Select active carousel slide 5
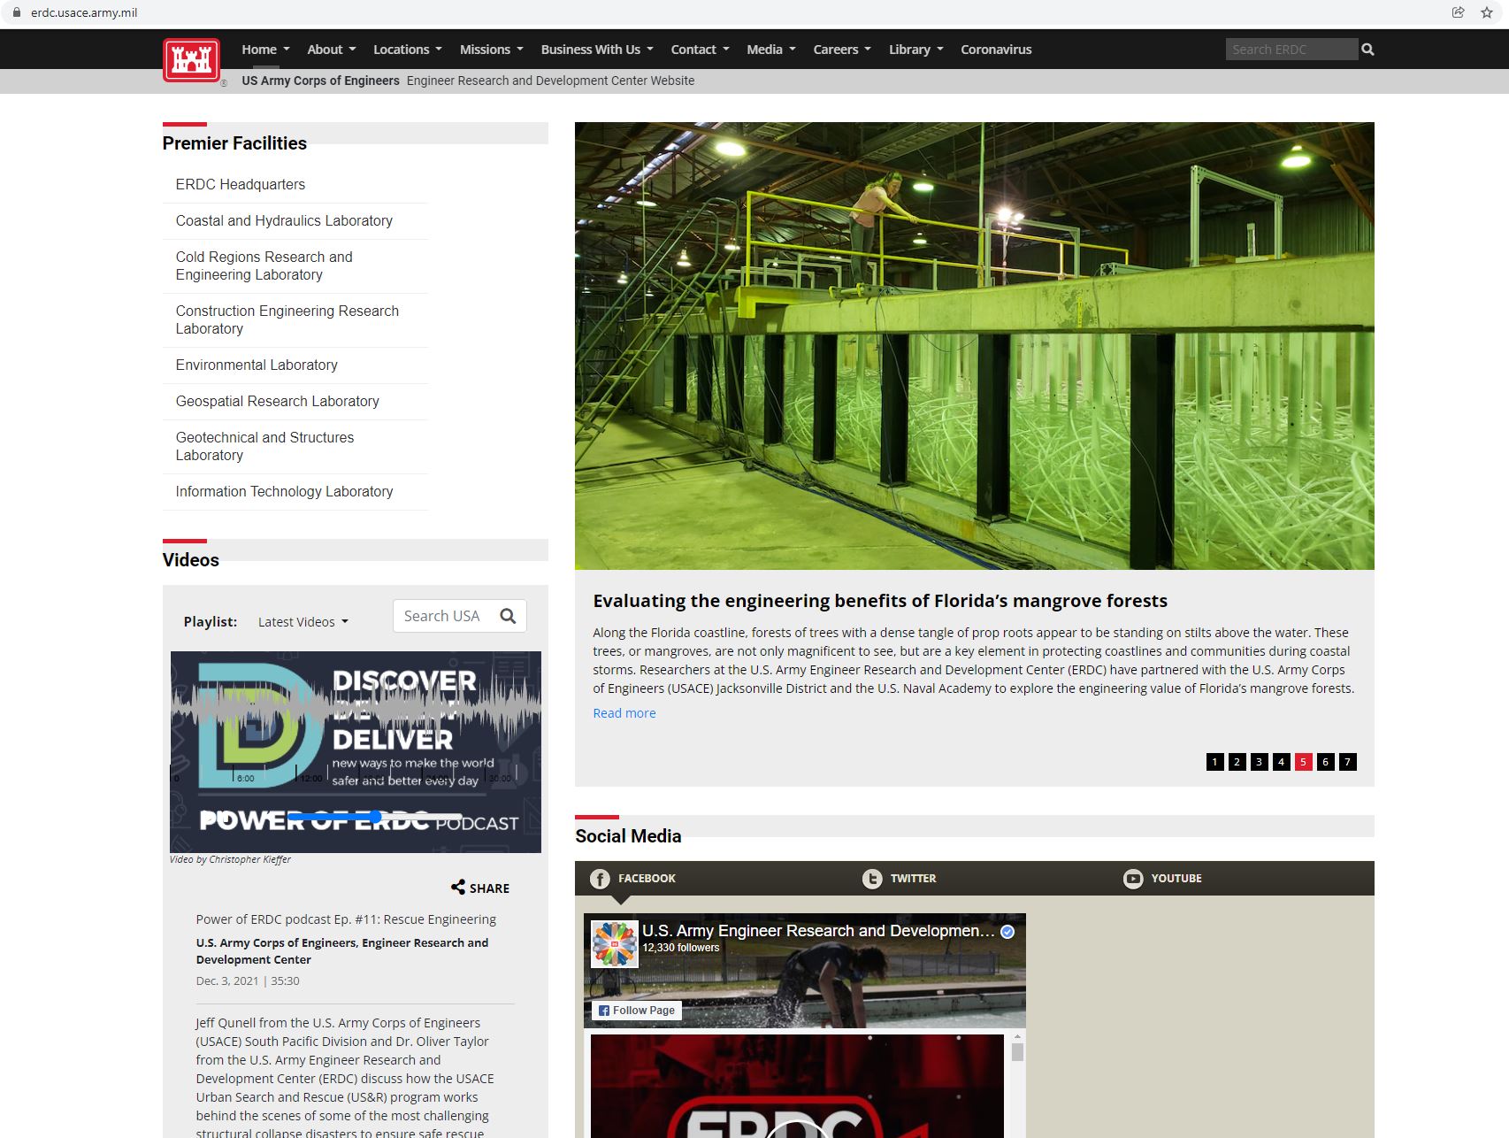1509x1138 pixels. (1304, 762)
